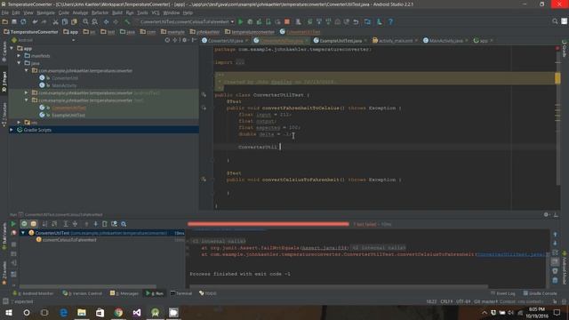This screenshot has height=320, width=569.
Task: Click the Search Everywhere magnifier at top right
Action: 555,21
